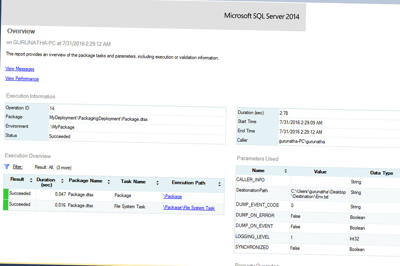Click the Int32 data type cell
This screenshot has width=400, height=266.
[354, 239]
